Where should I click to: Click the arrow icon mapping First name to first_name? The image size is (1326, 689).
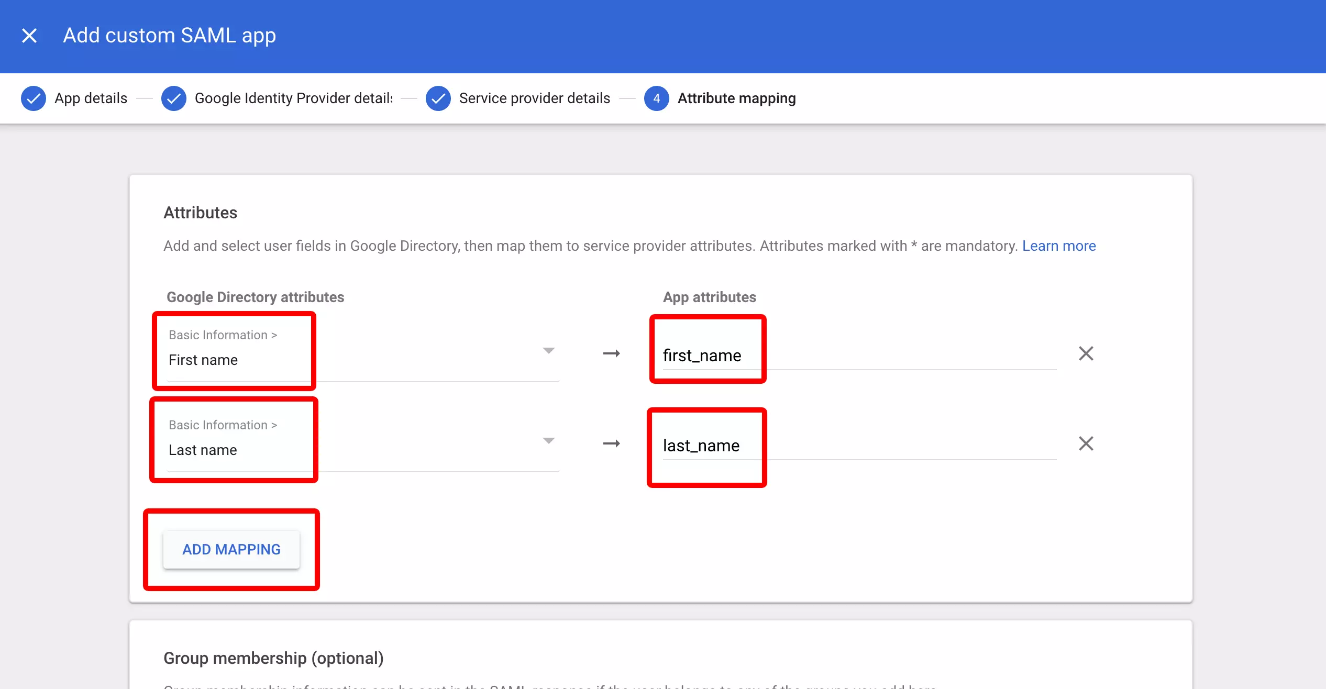(612, 353)
